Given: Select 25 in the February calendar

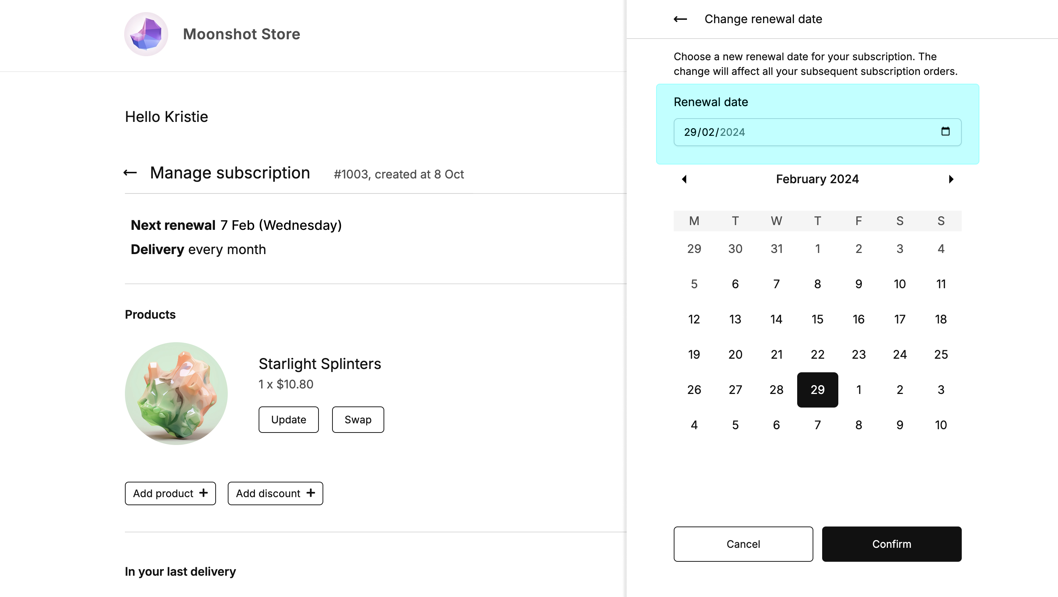Looking at the screenshot, I should tap(941, 354).
